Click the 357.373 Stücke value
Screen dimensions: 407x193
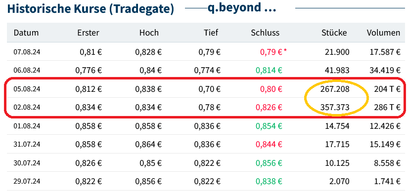[x=336, y=107]
